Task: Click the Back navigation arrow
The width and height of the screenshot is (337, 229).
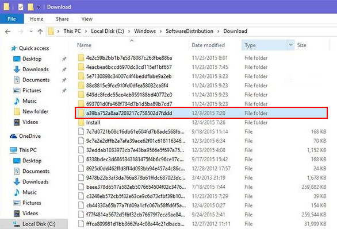Action: coord(7,32)
